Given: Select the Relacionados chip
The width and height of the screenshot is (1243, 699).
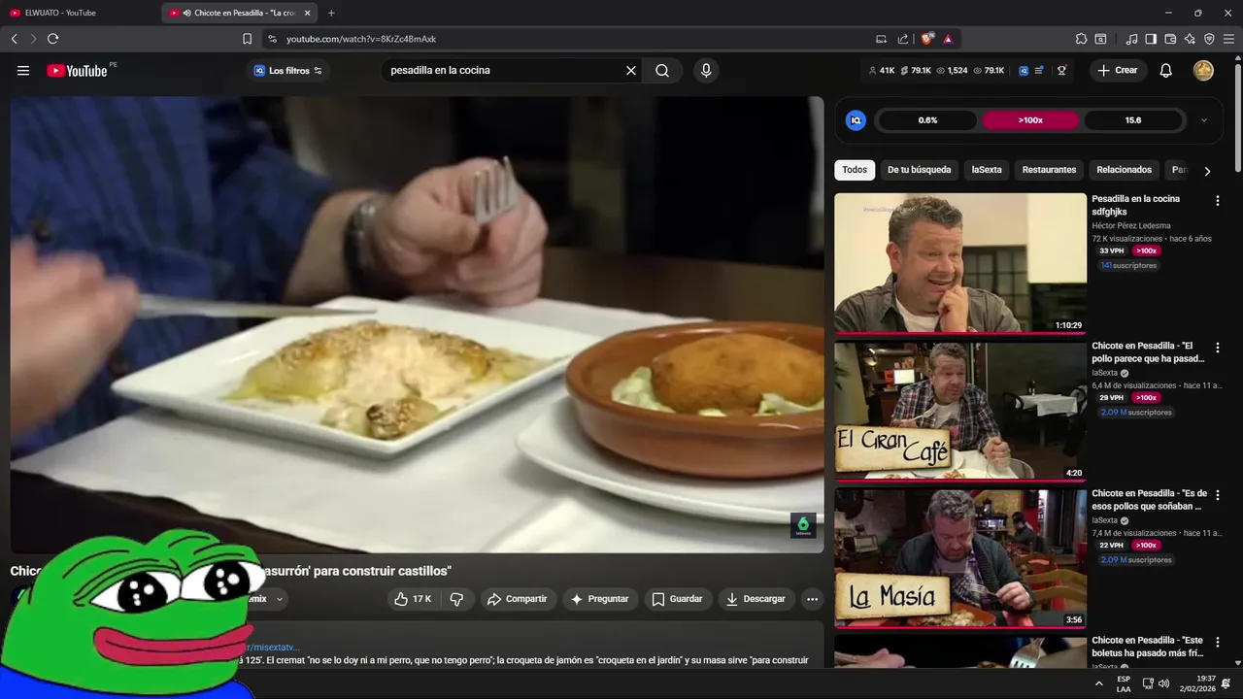Looking at the screenshot, I should [x=1124, y=170].
